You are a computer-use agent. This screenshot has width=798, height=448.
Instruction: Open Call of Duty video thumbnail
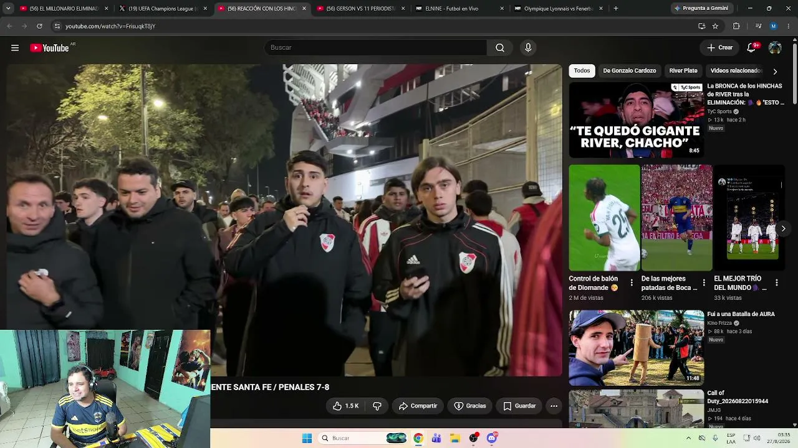click(636, 409)
